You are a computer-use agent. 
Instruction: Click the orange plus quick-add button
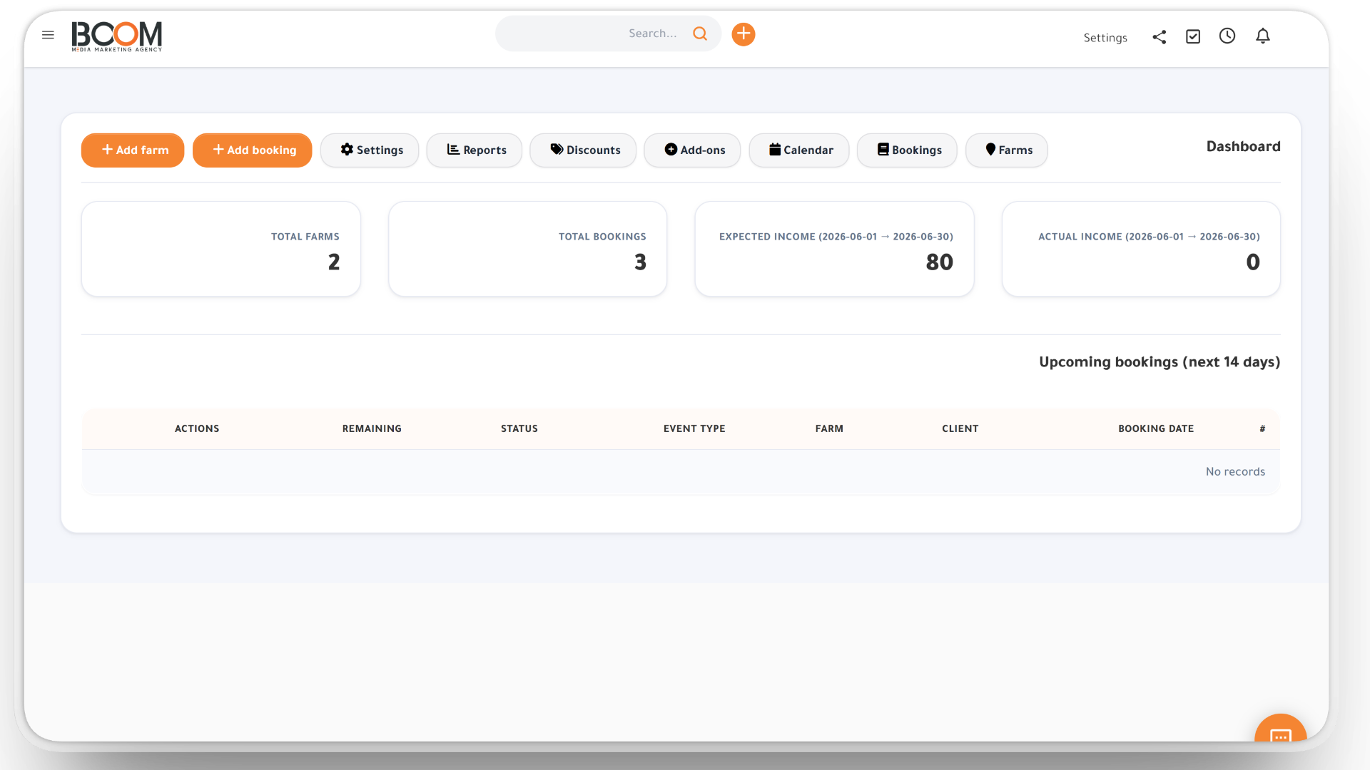(x=744, y=34)
